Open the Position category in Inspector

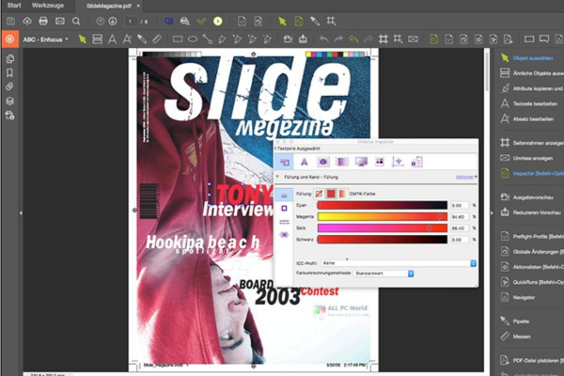tap(398, 162)
